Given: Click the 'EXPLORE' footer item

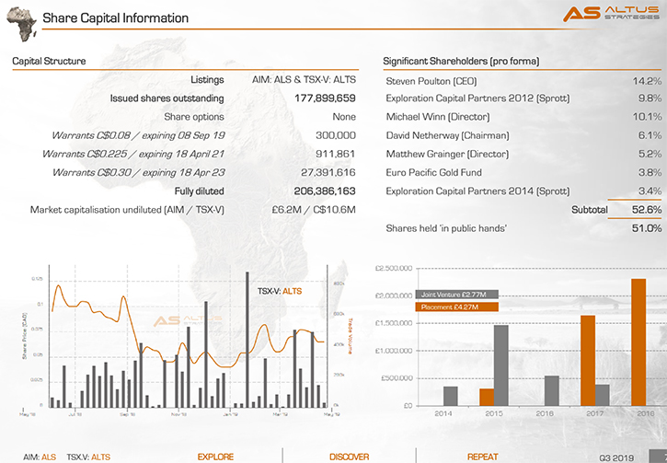Looking at the screenshot, I should [x=215, y=457].
